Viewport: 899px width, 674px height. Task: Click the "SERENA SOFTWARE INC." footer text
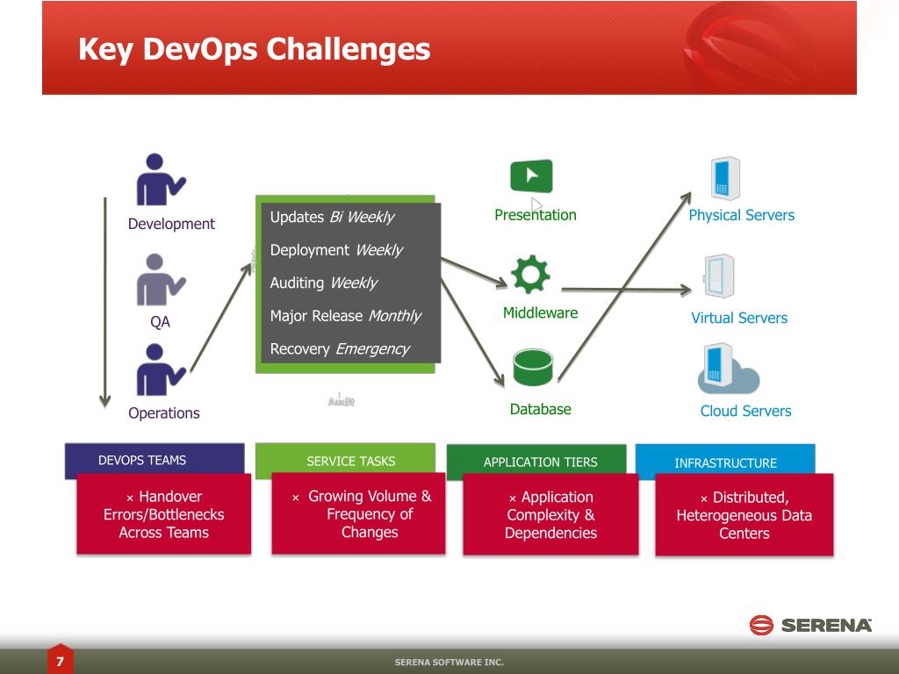coord(449,662)
